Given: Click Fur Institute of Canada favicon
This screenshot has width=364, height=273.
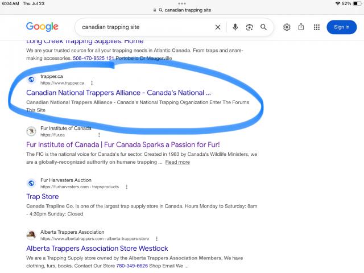Looking at the screenshot, I should (x=31, y=131).
